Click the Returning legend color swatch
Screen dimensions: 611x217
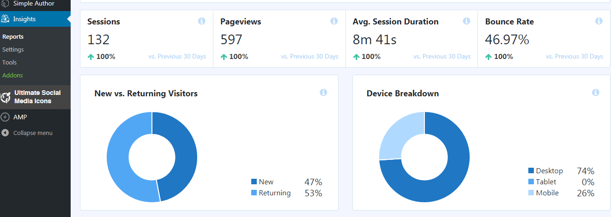tap(254, 193)
